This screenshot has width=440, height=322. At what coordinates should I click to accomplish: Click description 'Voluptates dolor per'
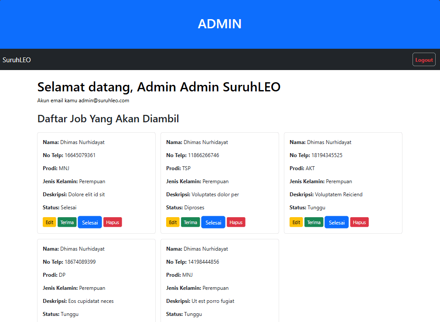click(x=215, y=195)
